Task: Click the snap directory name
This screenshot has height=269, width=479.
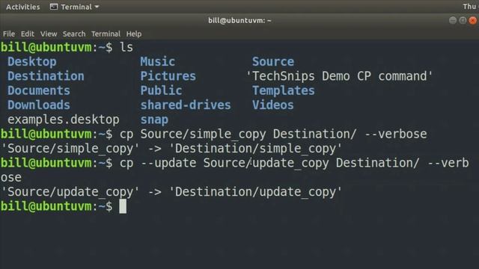Action: (x=154, y=120)
